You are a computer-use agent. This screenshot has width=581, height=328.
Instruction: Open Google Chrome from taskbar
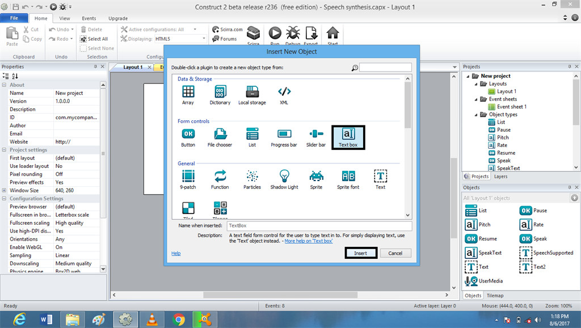click(179, 319)
